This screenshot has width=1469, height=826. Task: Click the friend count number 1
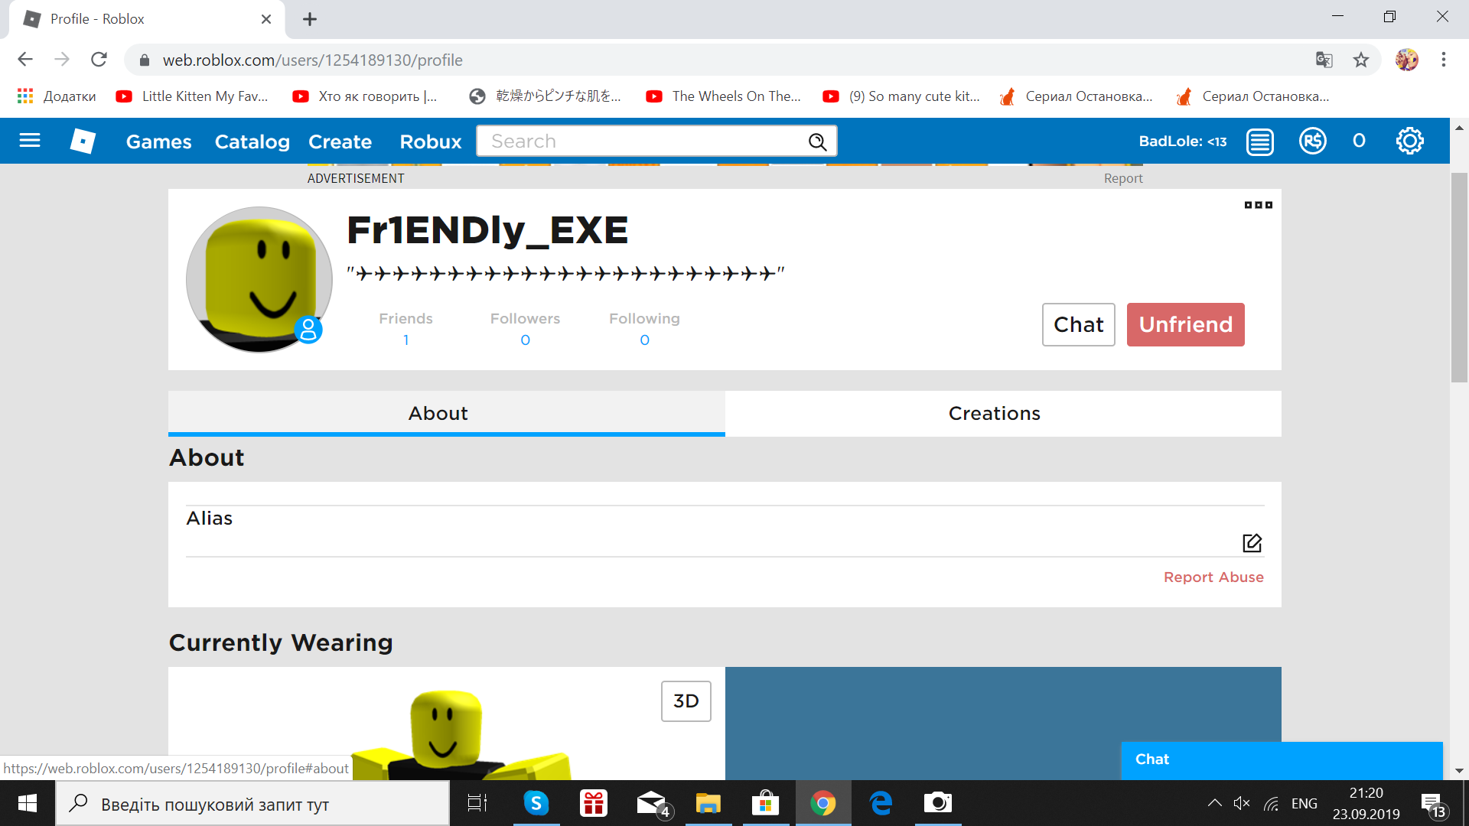click(406, 340)
